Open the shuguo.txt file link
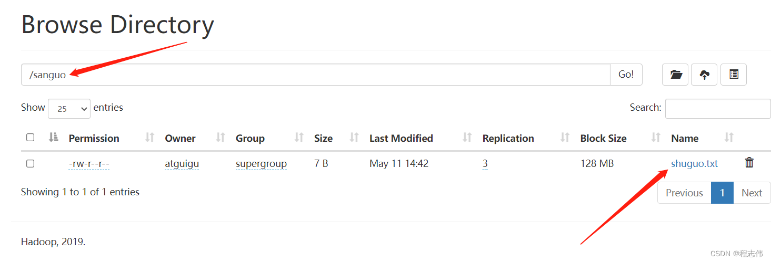This screenshot has width=771, height=262. tap(694, 164)
